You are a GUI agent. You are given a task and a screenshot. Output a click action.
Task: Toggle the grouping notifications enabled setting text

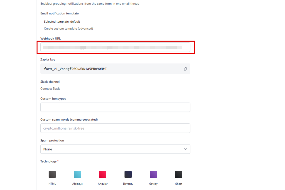click(90, 4)
